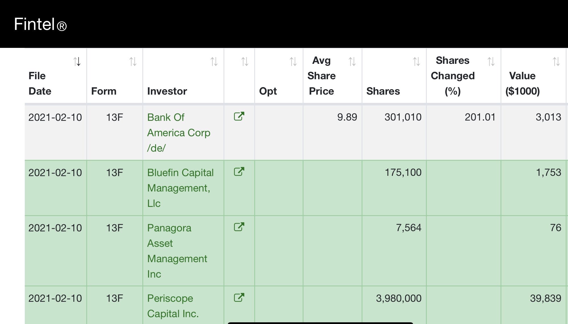
Task: Sort by Value ($1000) arrows
Action: [556, 62]
